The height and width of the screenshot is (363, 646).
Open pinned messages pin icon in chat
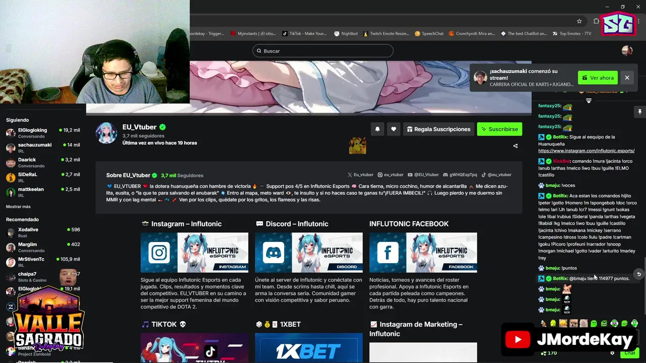tap(639, 111)
